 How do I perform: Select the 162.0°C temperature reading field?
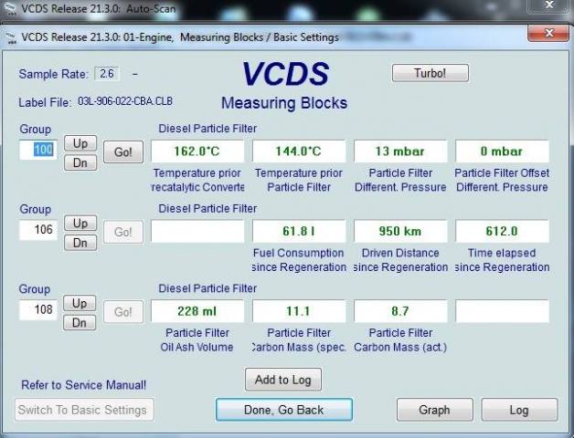point(197,151)
